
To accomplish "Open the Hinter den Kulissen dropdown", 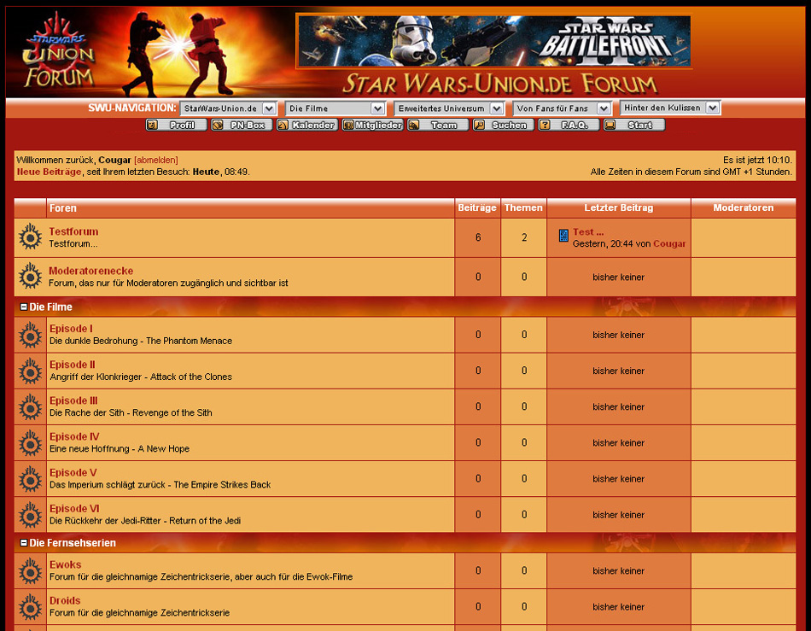I will tap(670, 108).
